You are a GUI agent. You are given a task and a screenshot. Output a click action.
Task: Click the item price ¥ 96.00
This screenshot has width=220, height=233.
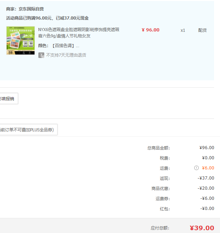pyautogui.click(x=150, y=30)
